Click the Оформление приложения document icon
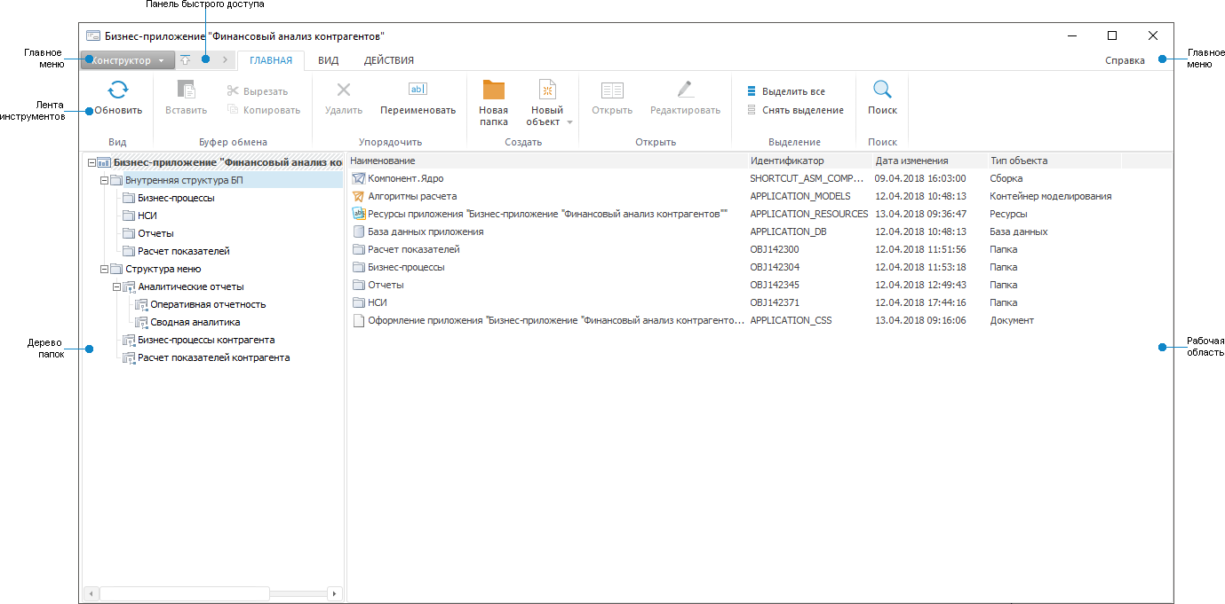The height and width of the screenshot is (604, 1225). (x=359, y=320)
